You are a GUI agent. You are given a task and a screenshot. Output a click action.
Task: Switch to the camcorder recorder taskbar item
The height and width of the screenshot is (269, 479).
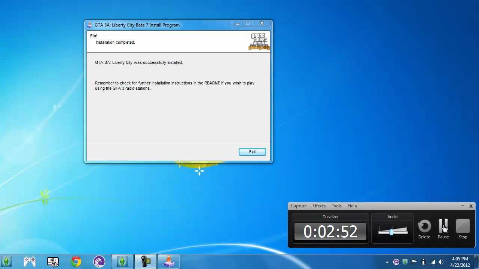[x=145, y=262]
